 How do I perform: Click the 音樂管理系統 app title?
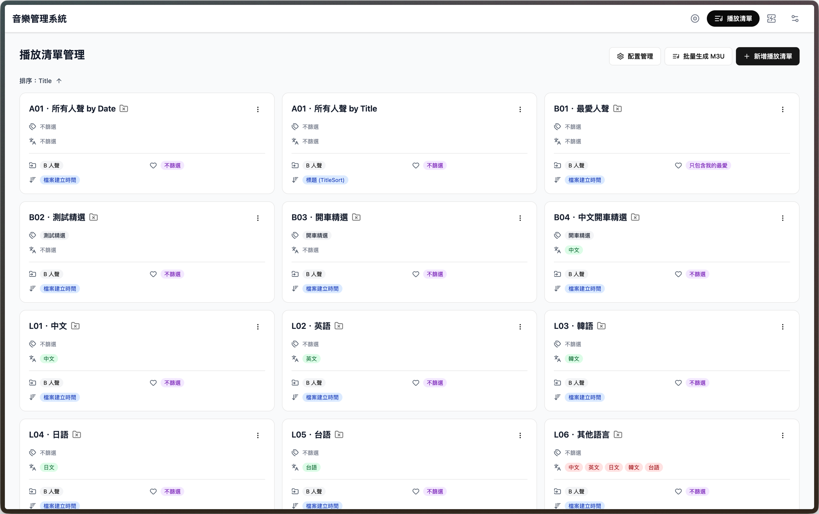(x=39, y=19)
